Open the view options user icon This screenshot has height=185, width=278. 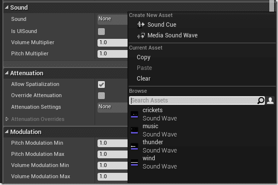click(270, 101)
